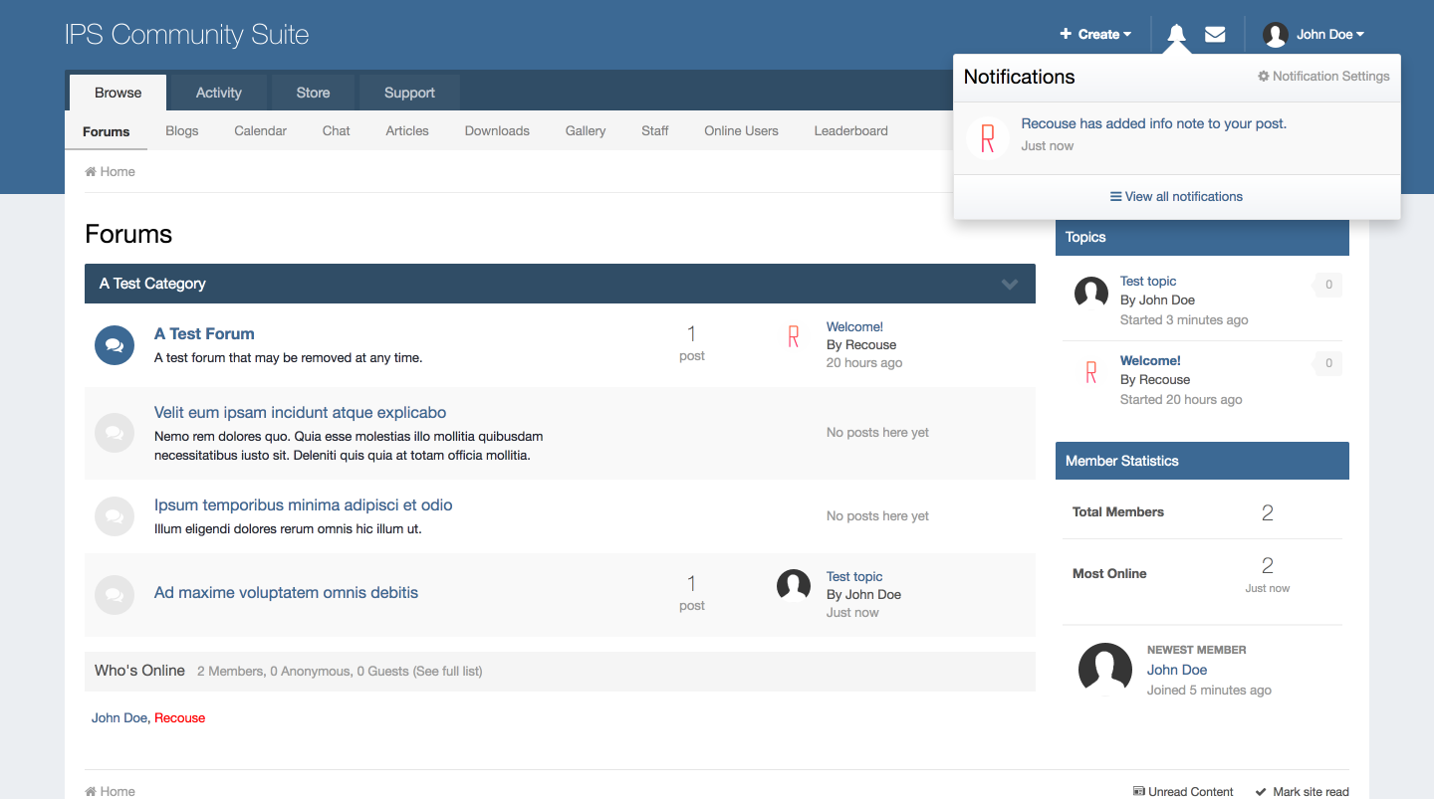
Task: Click newest member John Doe avatar
Action: point(1104,669)
